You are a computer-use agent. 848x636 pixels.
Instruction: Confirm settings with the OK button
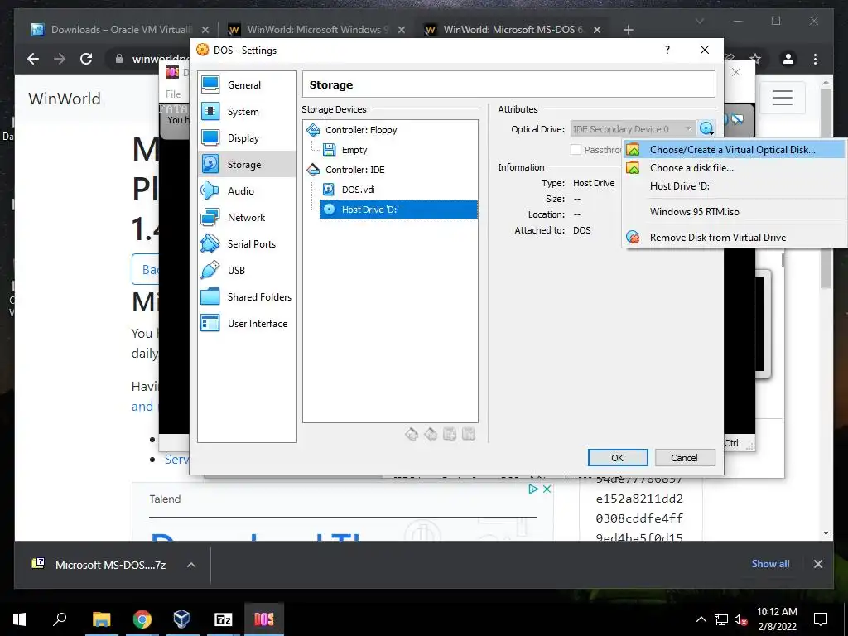coord(618,458)
